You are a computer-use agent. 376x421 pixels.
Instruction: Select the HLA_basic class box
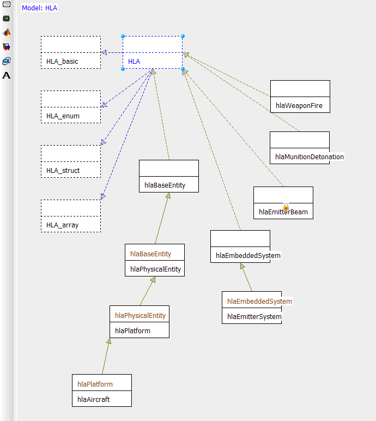(x=70, y=52)
